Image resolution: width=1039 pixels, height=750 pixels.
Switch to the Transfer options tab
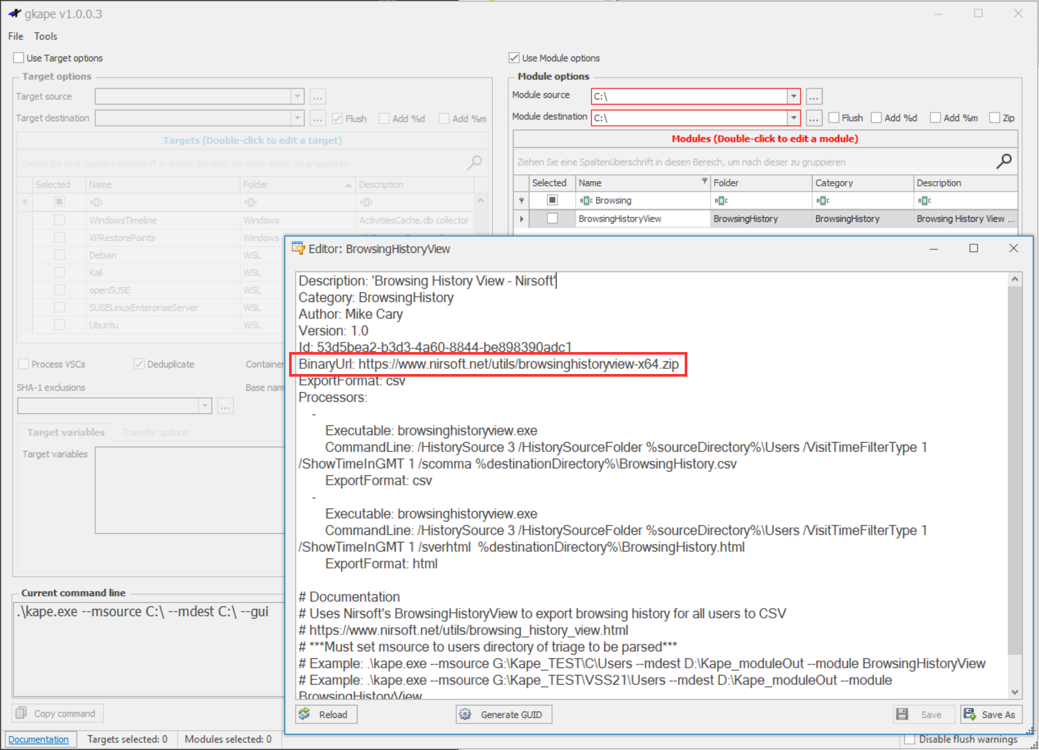155,433
